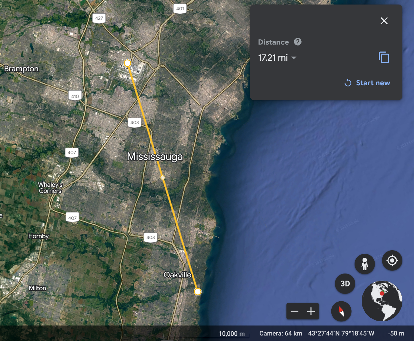414x341 pixels.
Task: Click the globe overview thumbnail
Action: pyautogui.click(x=382, y=301)
